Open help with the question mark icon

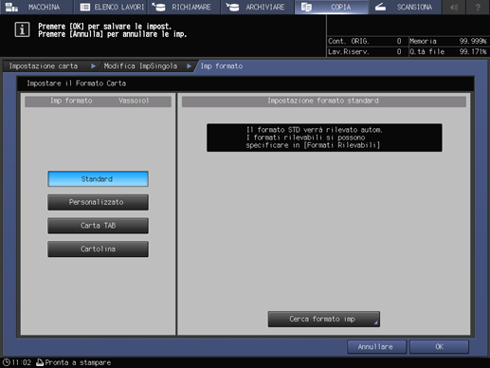click(478, 7)
